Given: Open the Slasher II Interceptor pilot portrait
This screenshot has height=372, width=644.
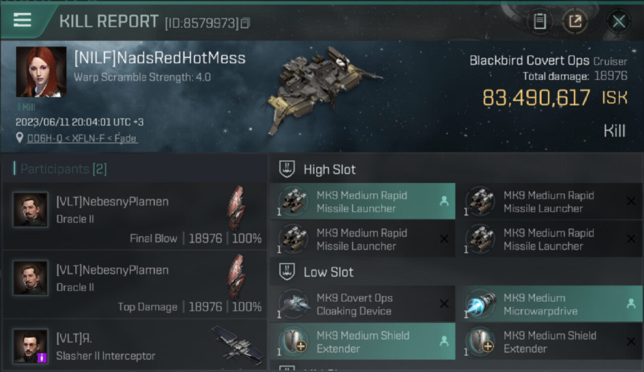Looking at the screenshot, I should 31,346.
